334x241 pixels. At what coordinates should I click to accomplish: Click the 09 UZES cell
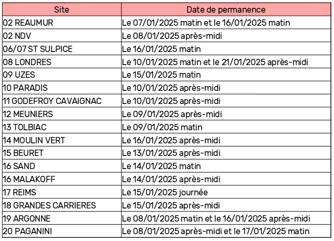pyautogui.click(x=62, y=75)
